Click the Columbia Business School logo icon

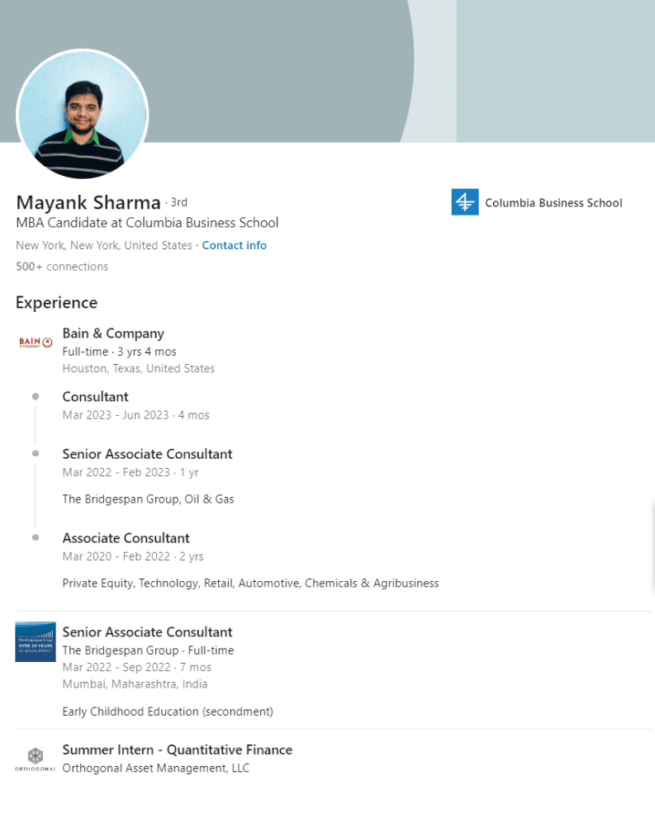pyautogui.click(x=464, y=202)
